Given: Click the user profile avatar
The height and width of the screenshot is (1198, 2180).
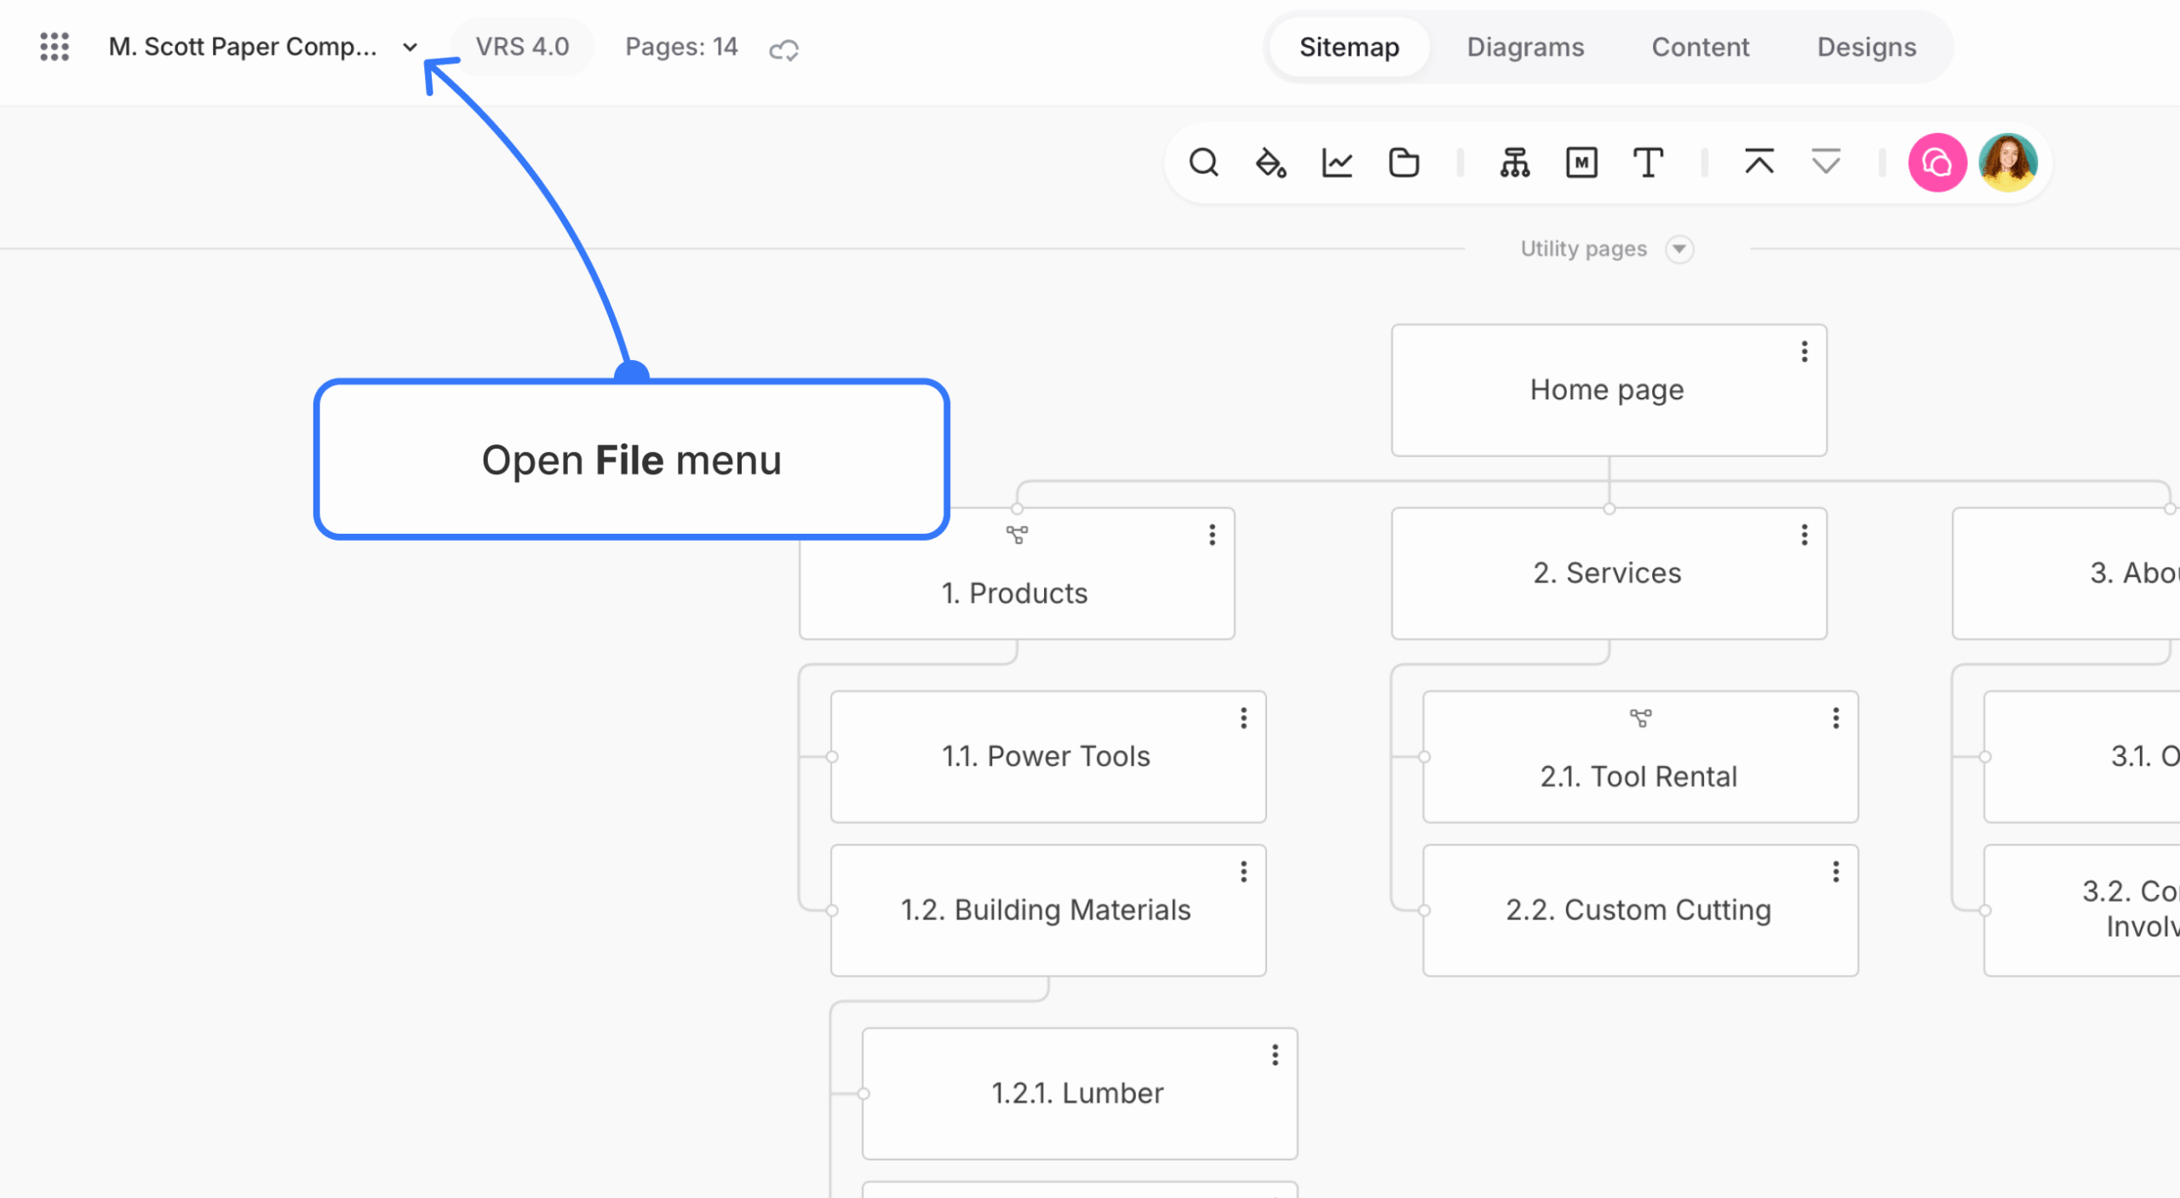Looking at the screenshot, I should pos(2008,162).
